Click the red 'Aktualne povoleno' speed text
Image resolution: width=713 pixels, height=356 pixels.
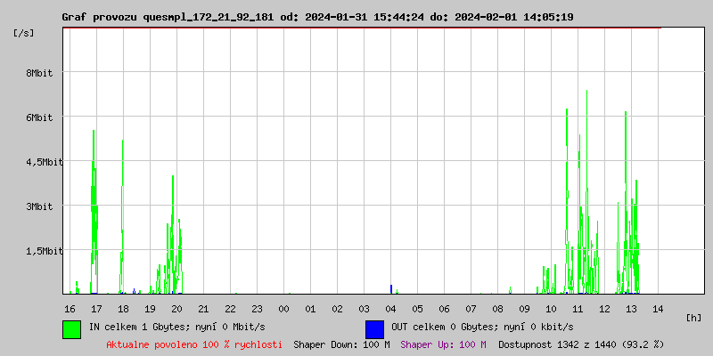coord(194,344)
